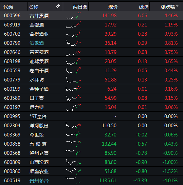The height and width of the screenshot is (185, 183).
Task: Sort by the 现价 column header
Action: click(x=113, y=7)
